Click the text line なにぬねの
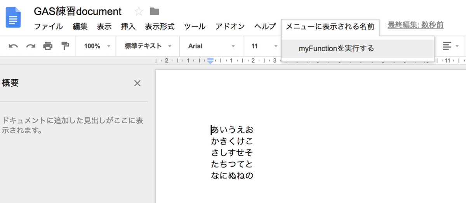Image resolution: width=466 pixels, height=203 pixels. click(232, 175)
